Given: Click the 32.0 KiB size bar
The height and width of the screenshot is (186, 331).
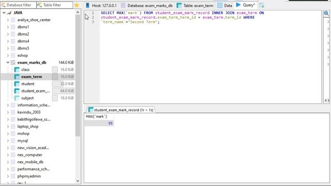Looking at the screenshot, I should coord(63,84).
